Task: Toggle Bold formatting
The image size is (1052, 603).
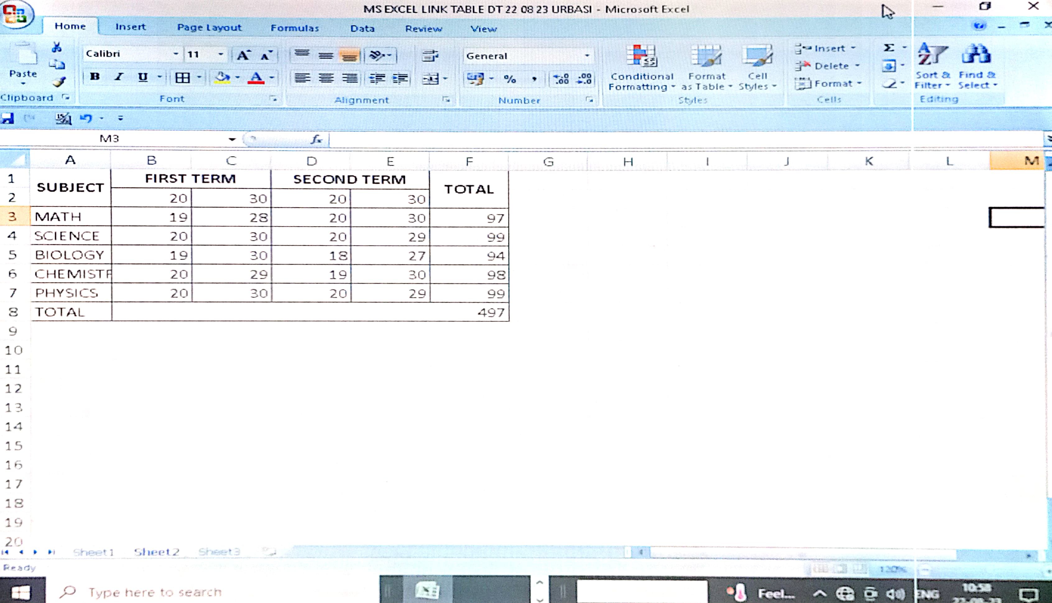Action: pyautogui.click(x=95, y=76)
